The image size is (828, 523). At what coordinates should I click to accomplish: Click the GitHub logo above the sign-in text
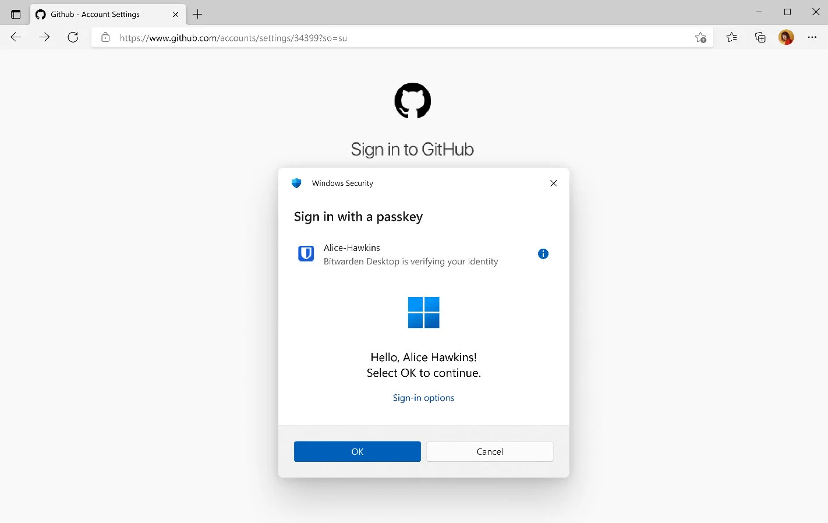click(x=412, y=100)
